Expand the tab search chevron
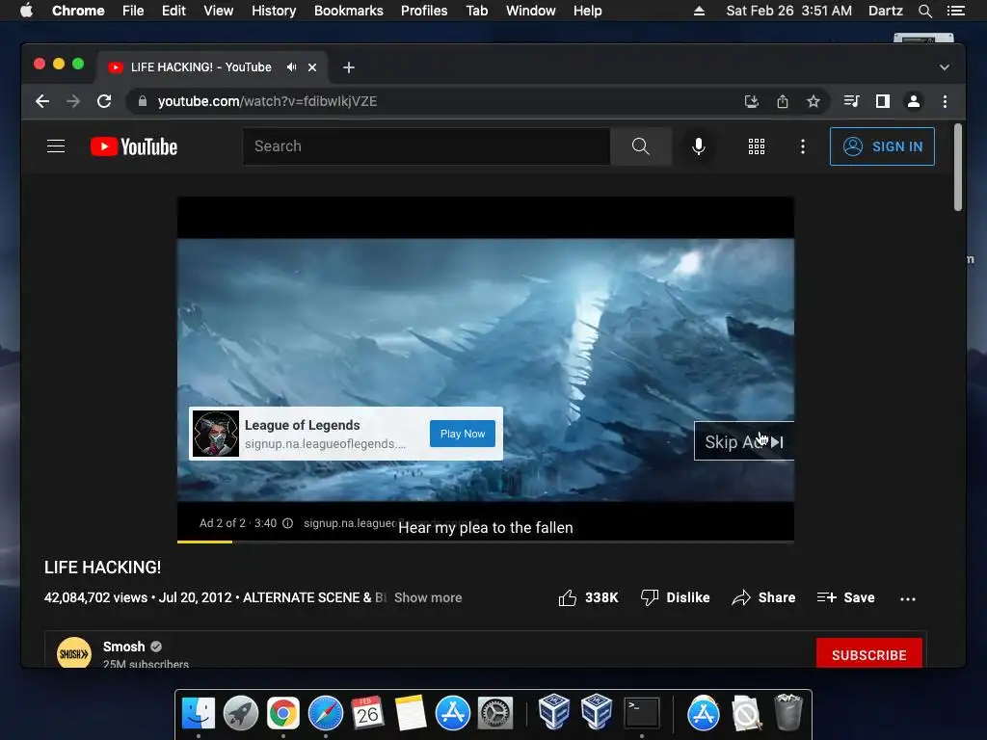987x740 pixels. tap(944, 67)
